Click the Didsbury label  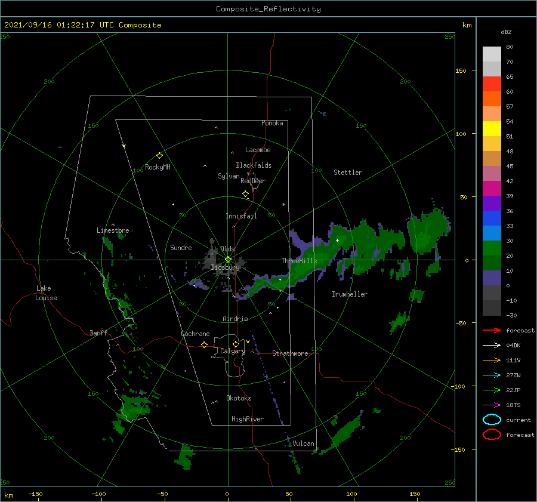click(x=225, y=267)
